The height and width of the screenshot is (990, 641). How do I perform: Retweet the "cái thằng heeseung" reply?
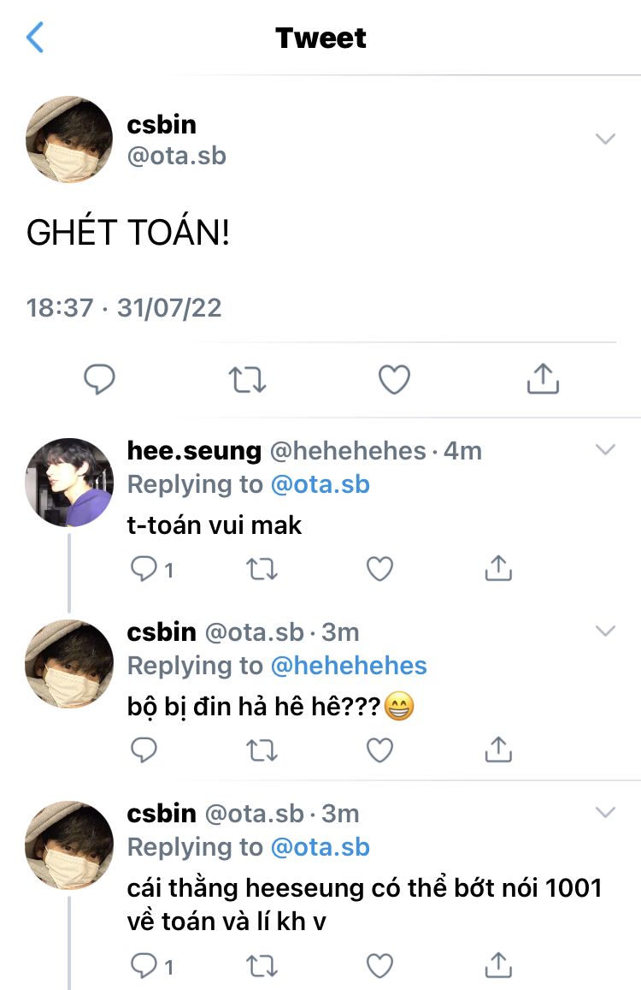pos(262,967)
